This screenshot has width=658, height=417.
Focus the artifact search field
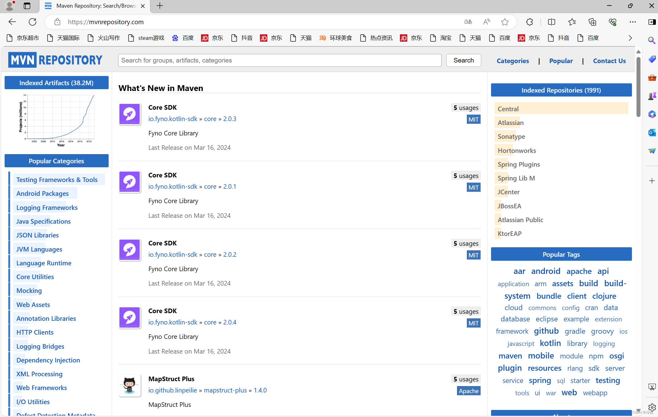tap(280, 60)
